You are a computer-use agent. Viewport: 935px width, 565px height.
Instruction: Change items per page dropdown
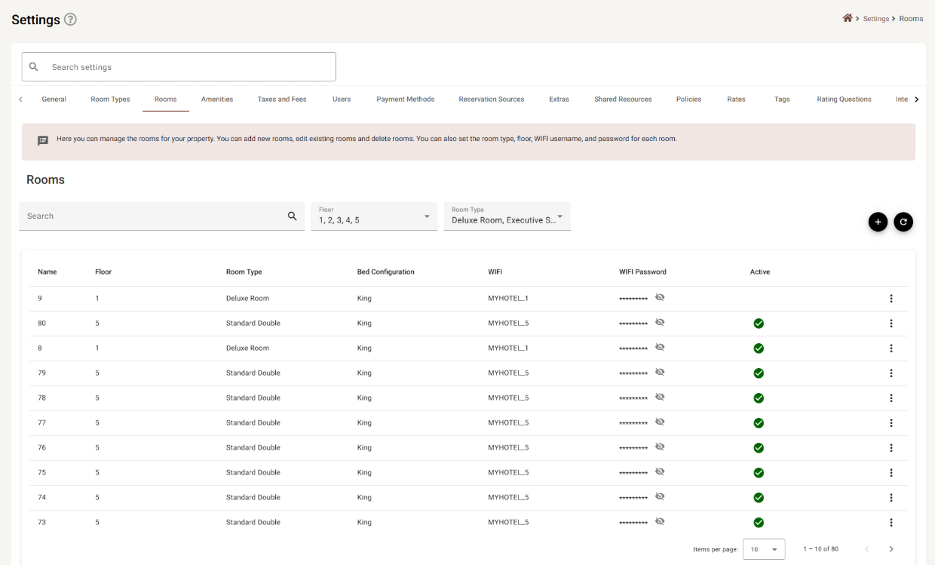764,549
